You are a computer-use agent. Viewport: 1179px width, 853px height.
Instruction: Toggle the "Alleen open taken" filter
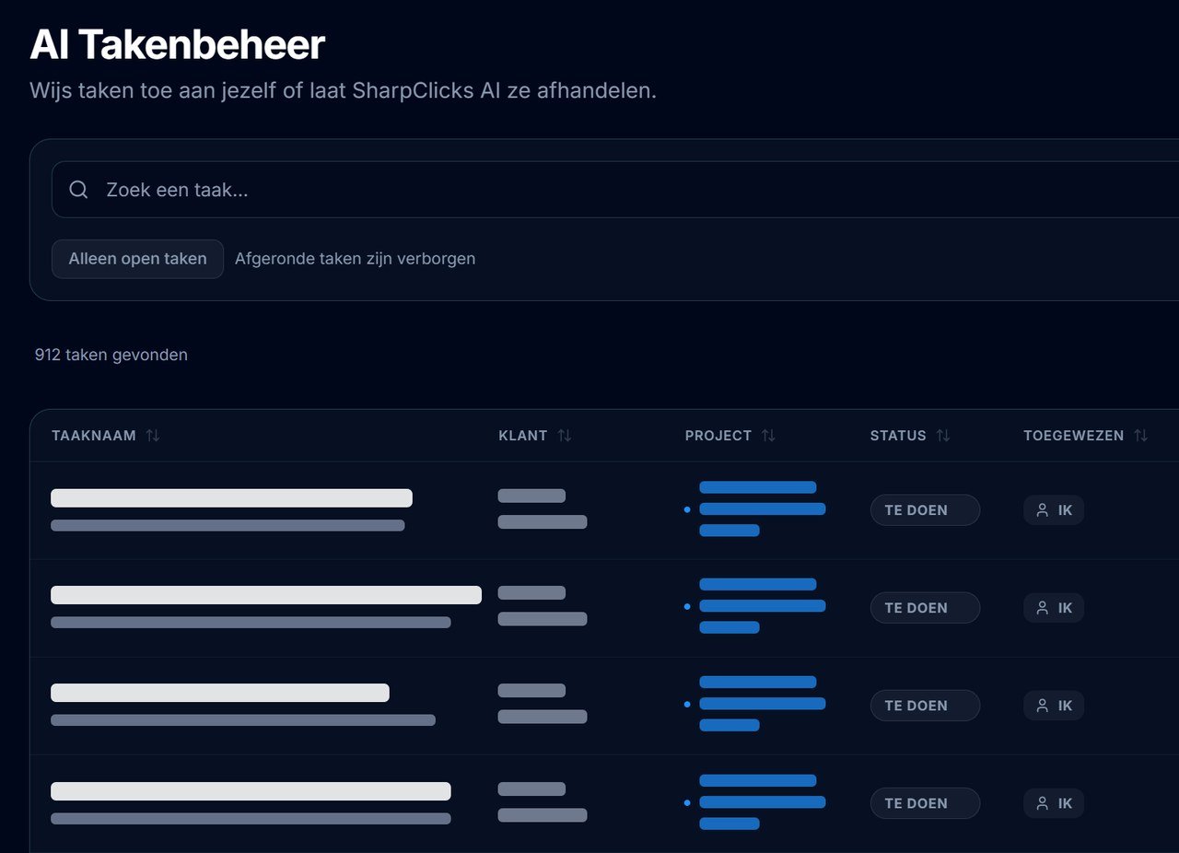pyautogui.click(x=137, y=259)
